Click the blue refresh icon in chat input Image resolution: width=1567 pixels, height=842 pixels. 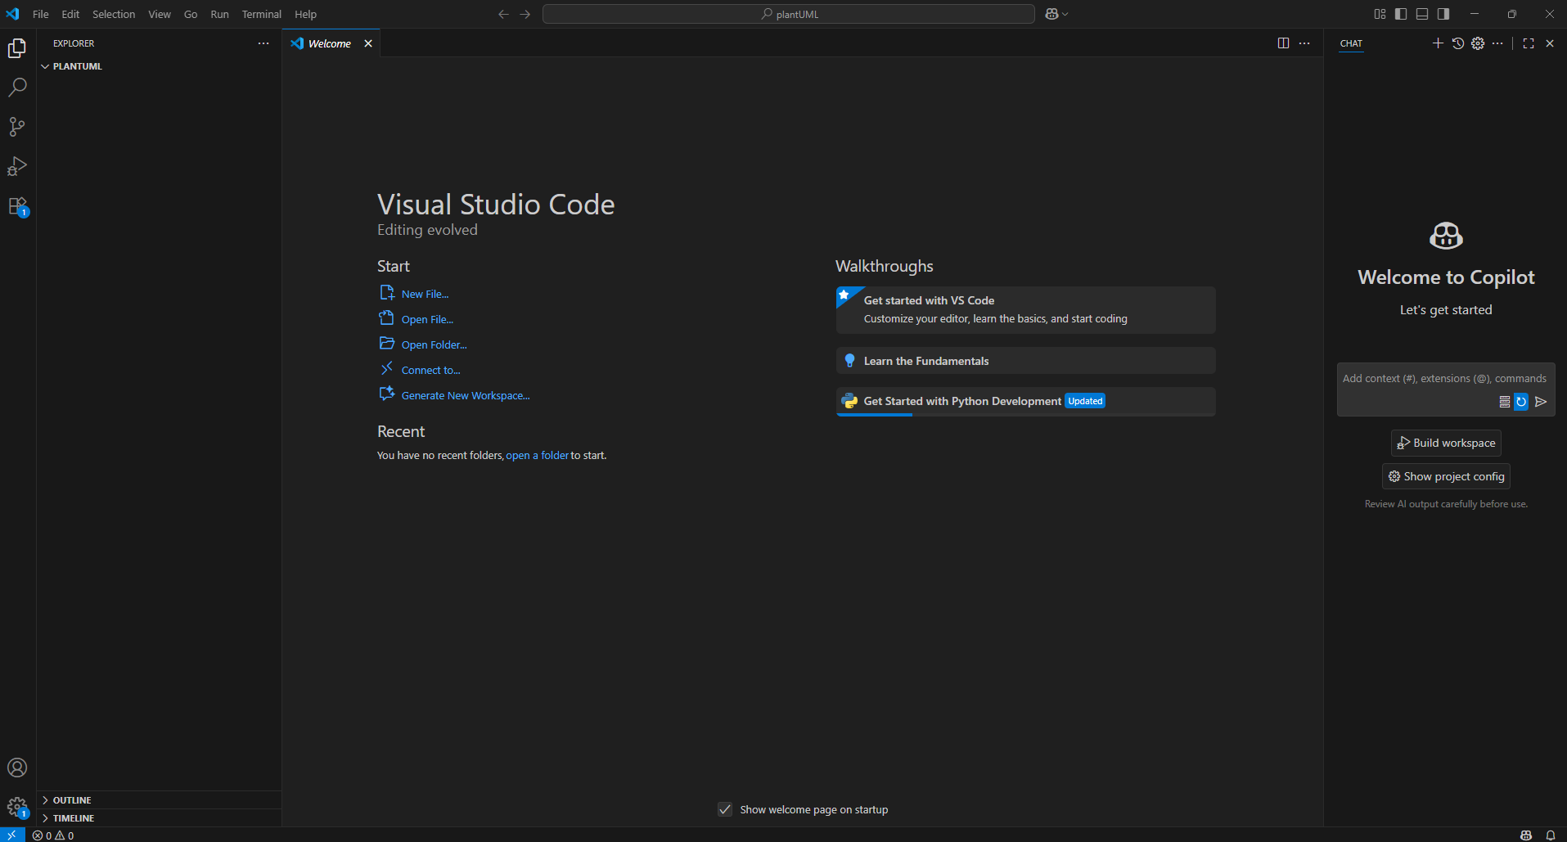1521,402
